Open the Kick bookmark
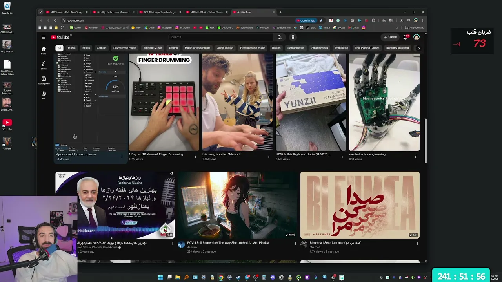 click(x=210, y=28)
